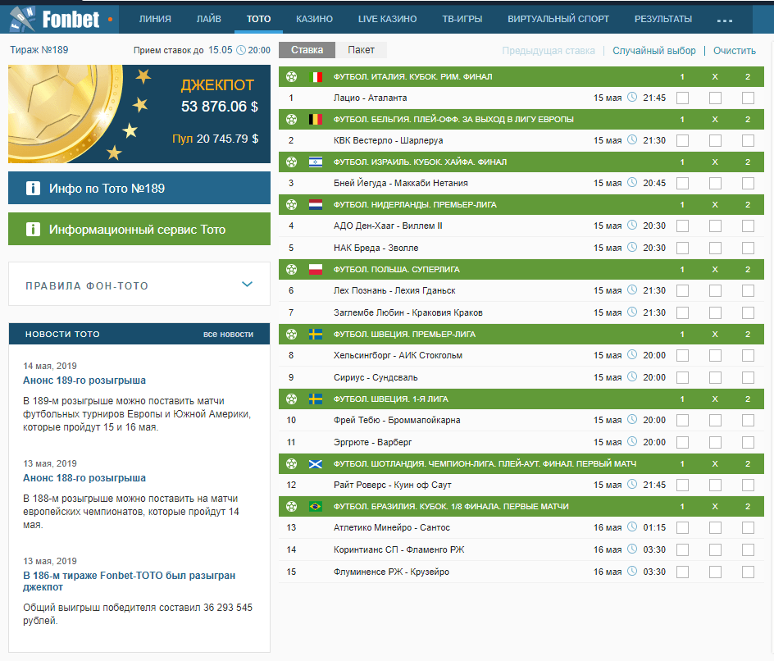The height and width of the screenshot is (661, 774).
Task: Check outcome 2 for Лех Познань - Лехия Гданьск
Action: (748, 290)
